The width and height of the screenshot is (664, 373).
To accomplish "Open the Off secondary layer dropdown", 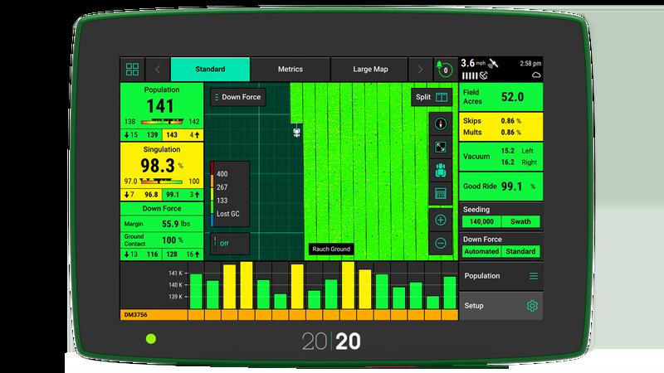I will (x=230, y=244).
